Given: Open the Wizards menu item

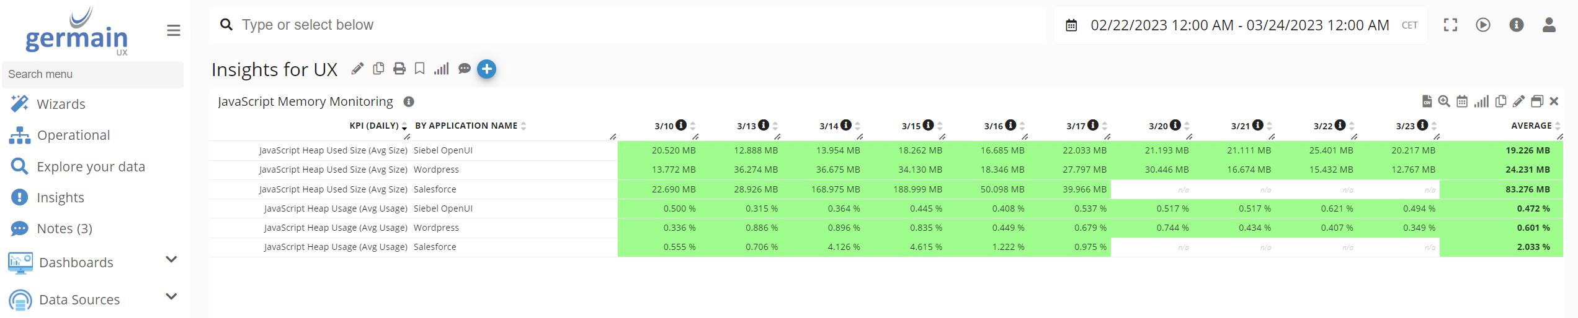Looking at the screenshot, I should (x=61, y=104).
